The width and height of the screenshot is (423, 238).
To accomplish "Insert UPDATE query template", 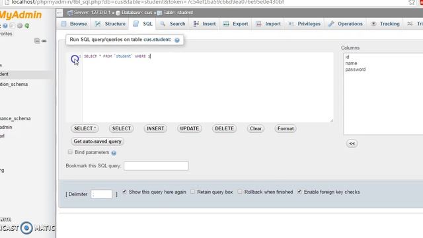I will click(190, 129).
